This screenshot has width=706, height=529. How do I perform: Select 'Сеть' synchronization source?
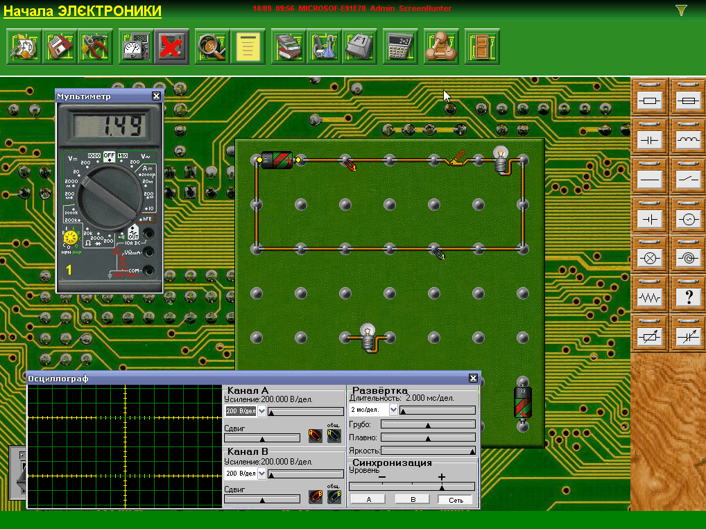point(455,499)
